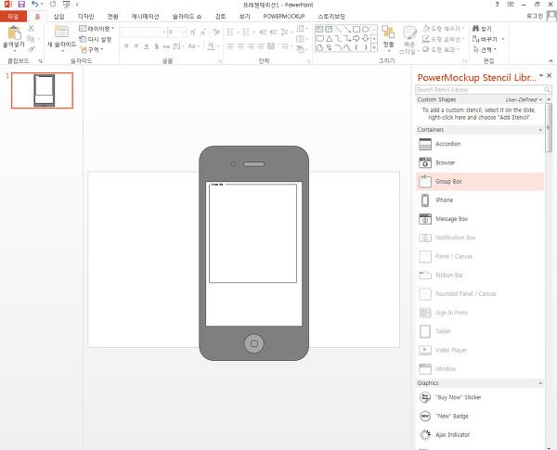Open the Storyboard (스토리보드) tab
557x450 pixels.
(331, 17)
